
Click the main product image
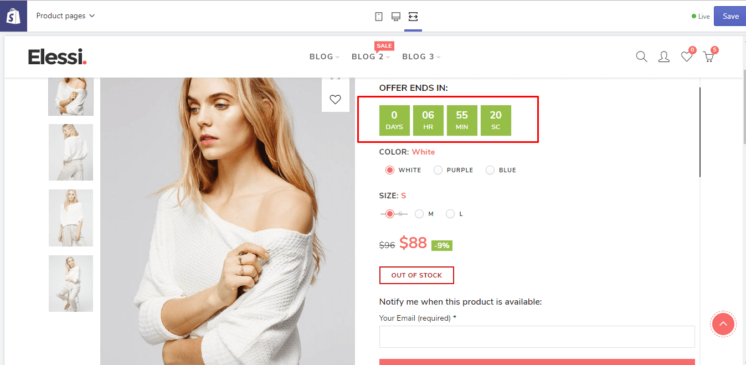pos(228,222)
